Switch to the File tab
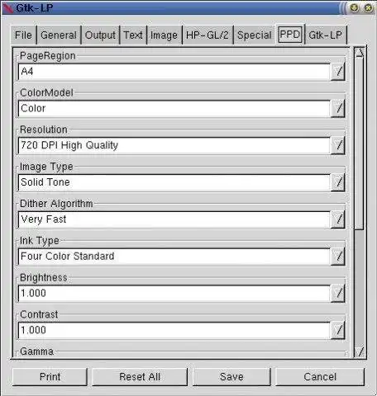Viewport: 377px width, 396px height. (x=23, y=35)
